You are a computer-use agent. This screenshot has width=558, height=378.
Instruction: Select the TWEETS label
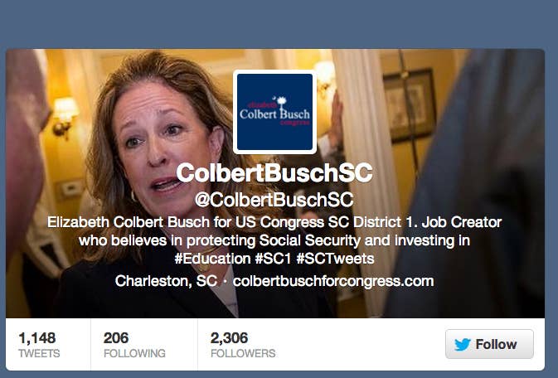pyautogui.click(x=39, y=353)
